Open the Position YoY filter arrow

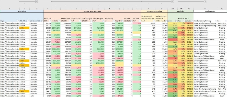(x=140, y=21)
